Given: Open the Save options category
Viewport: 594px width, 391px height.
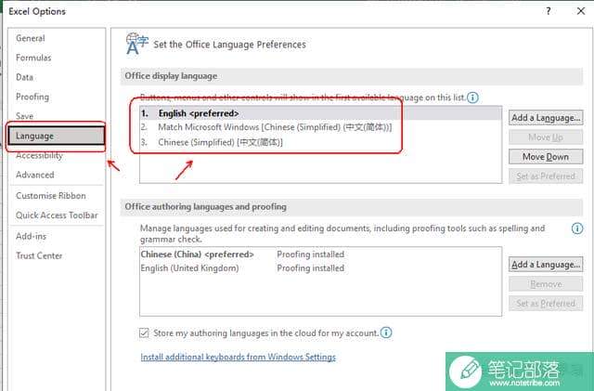Looking at the screenshot, I should 25,116.
